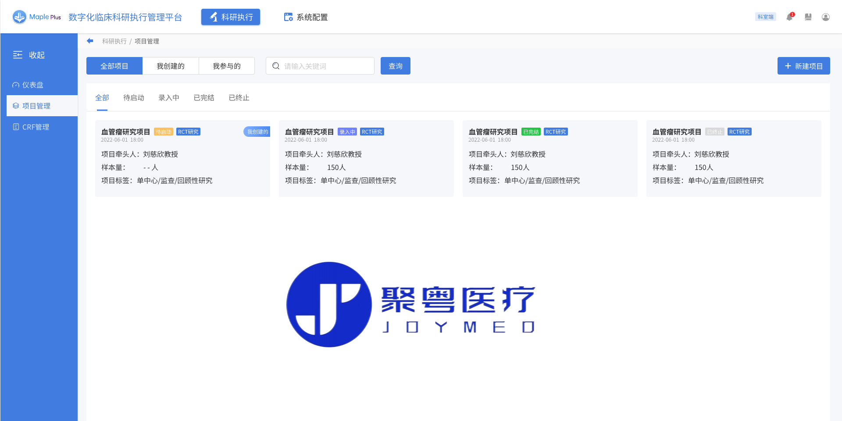This screenshot has width=842, height=421.
Task: Open 系统配置 in top navigation
Action: [306, 17]
